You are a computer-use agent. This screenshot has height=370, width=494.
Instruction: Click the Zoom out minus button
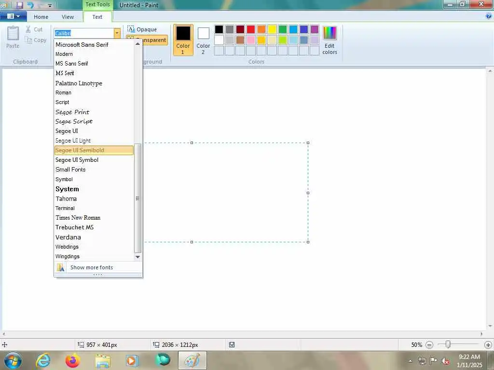pos(429,345)
